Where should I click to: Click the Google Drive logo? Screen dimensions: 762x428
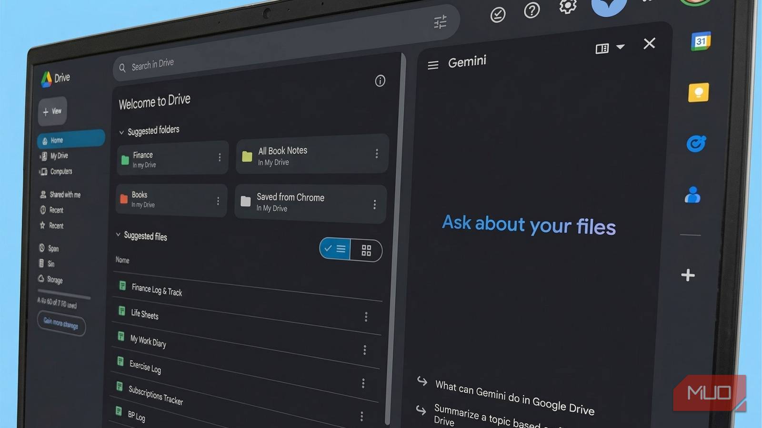click(x=46, y=79)
